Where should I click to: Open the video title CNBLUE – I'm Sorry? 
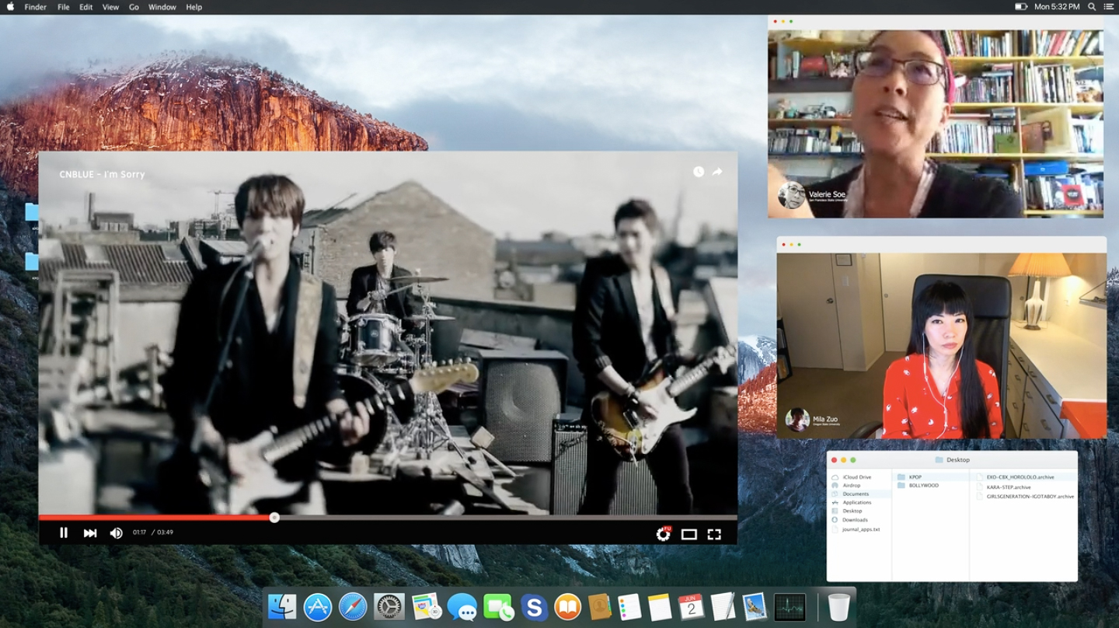click(103, 174)
